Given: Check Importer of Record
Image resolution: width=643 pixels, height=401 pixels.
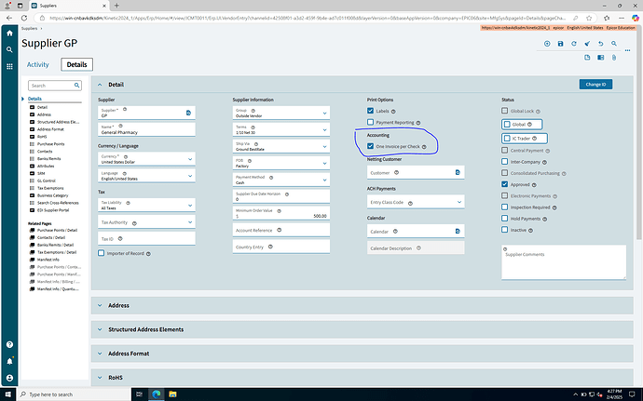Looking at the screenshot, I should click(102, 253).
